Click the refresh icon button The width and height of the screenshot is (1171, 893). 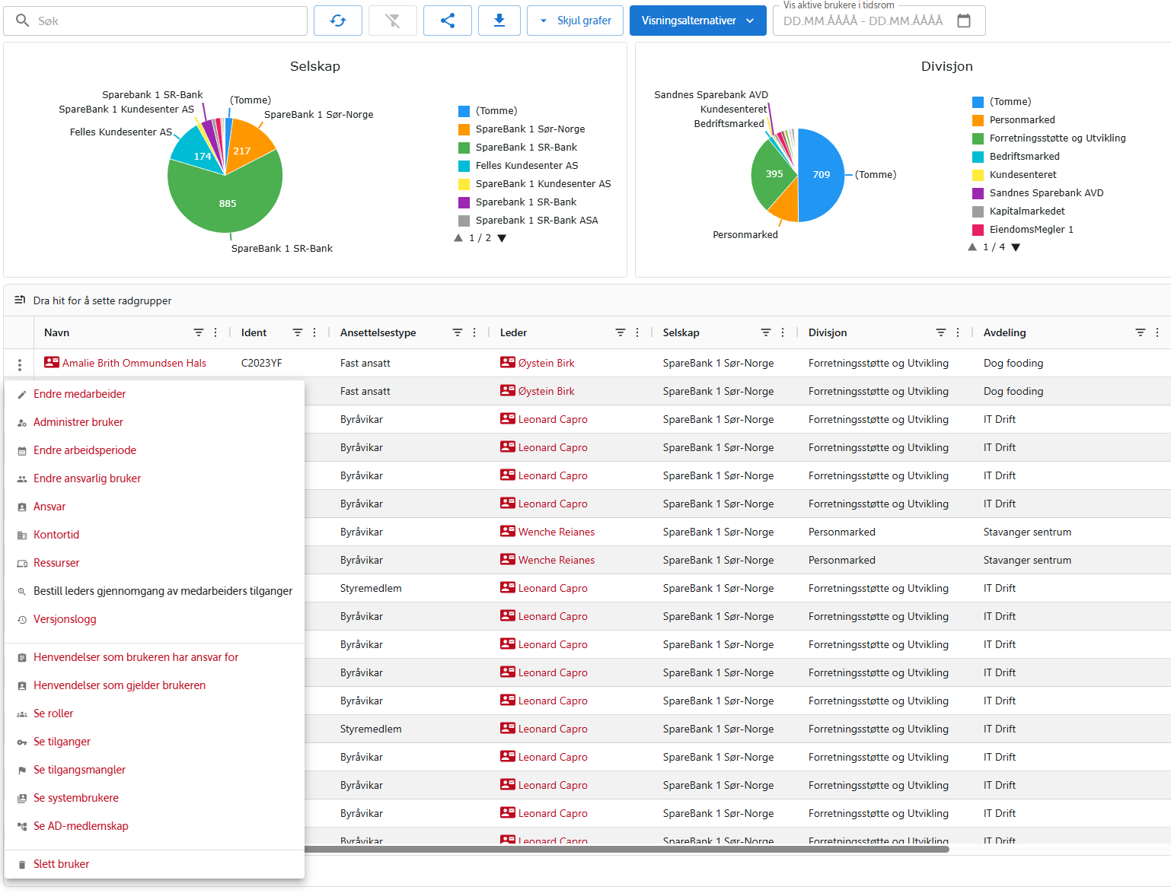(x=338, y=21)
